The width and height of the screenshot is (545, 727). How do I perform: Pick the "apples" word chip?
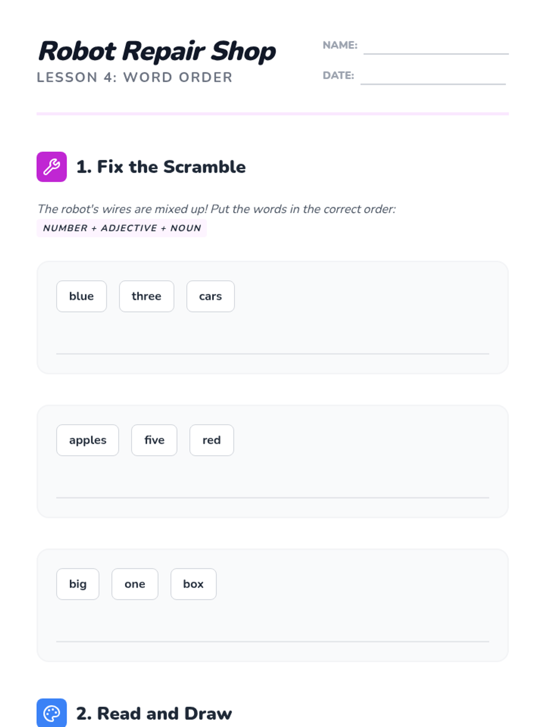click(x=88, y=440)
